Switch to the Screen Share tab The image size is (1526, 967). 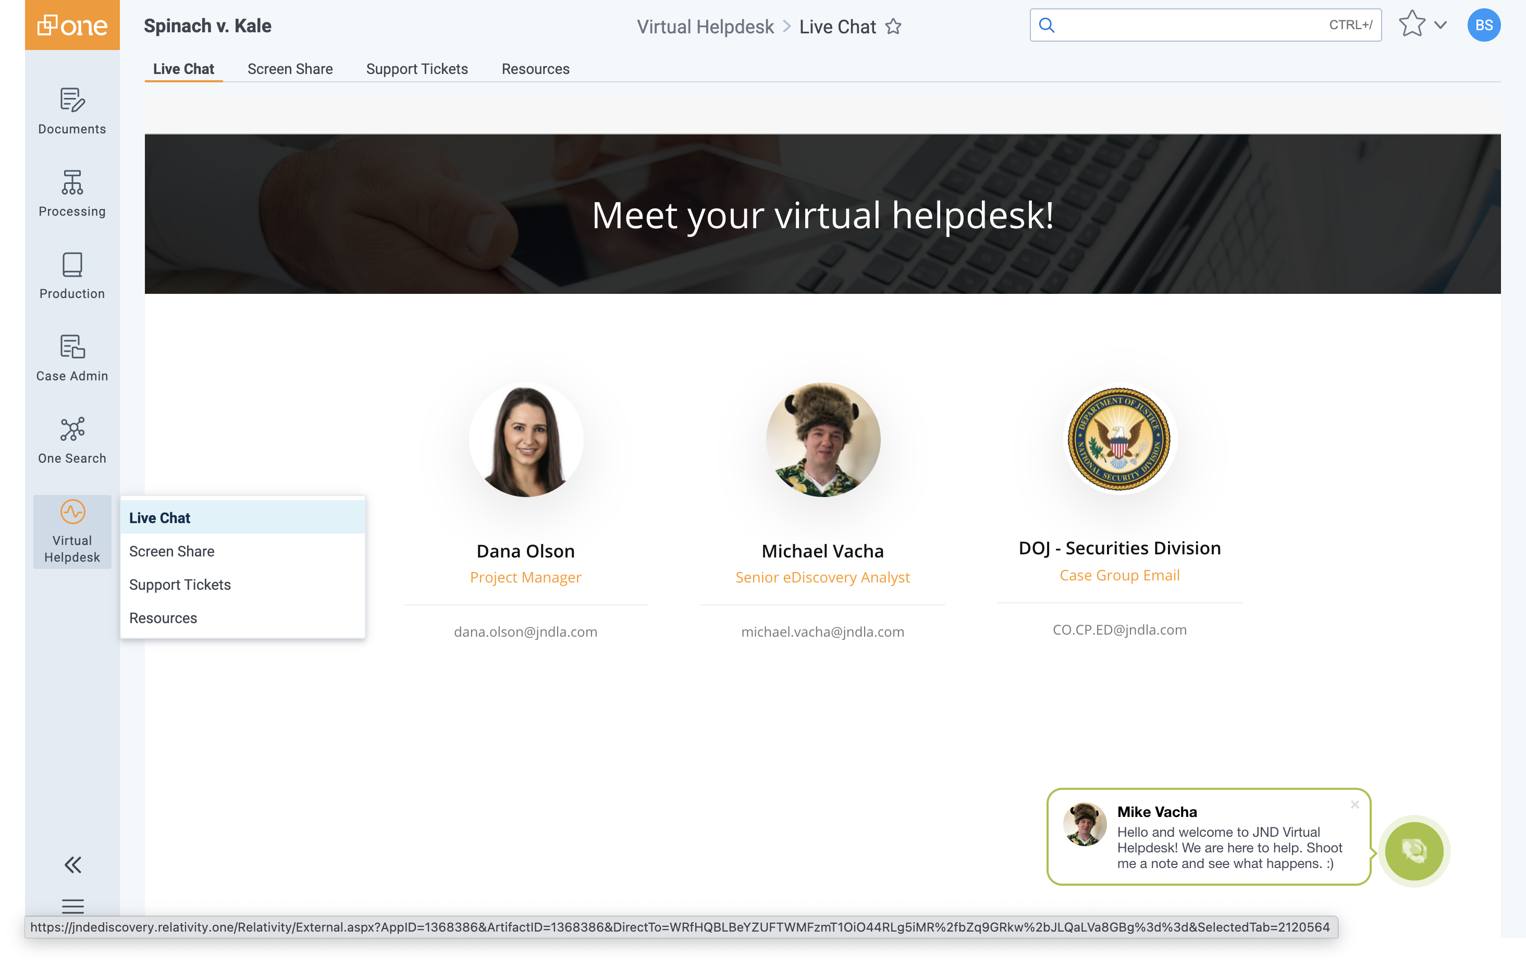pos(290,68)
